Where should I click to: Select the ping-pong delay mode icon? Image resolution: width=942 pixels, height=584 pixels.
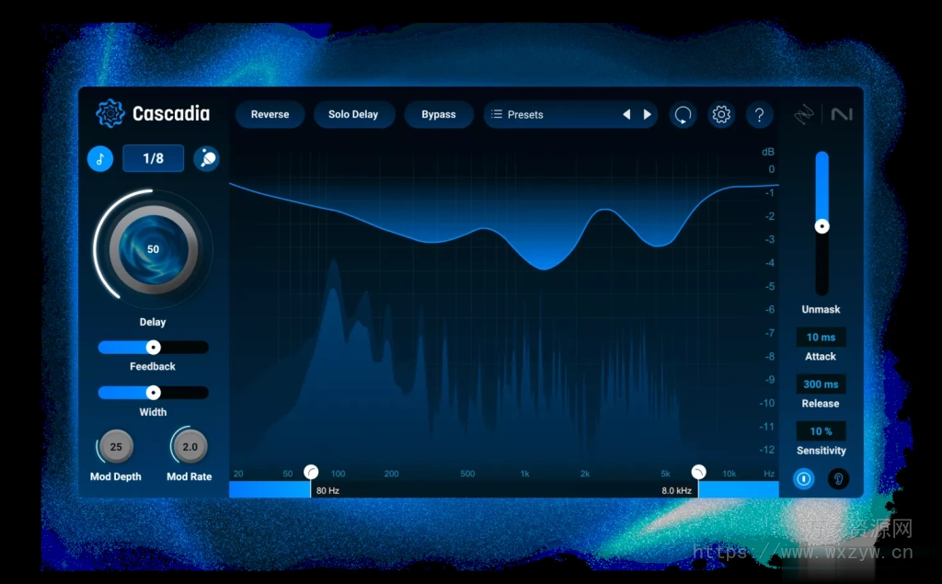tap(206, 158)
